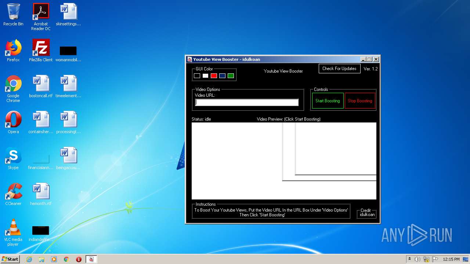This screenshot has width=470, height=264.
Task: Click the 'Youtube View Booster' heading text
Action: 283,71
